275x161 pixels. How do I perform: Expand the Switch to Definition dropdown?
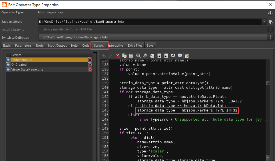(270, 38)
